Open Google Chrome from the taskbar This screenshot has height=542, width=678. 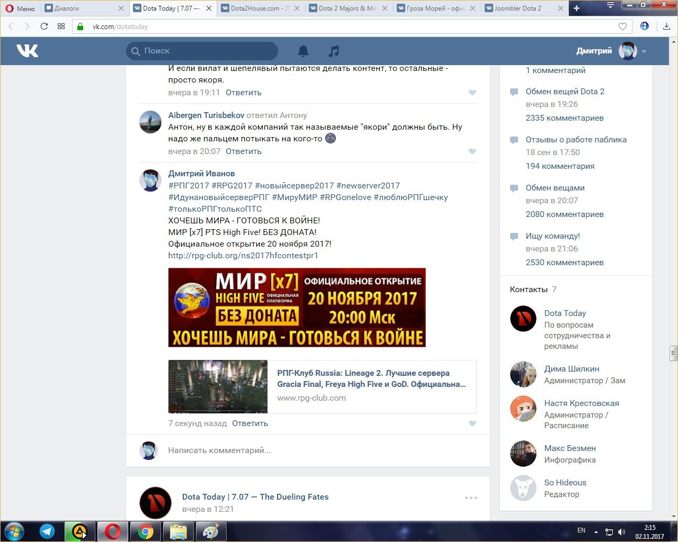pos(146,531)
